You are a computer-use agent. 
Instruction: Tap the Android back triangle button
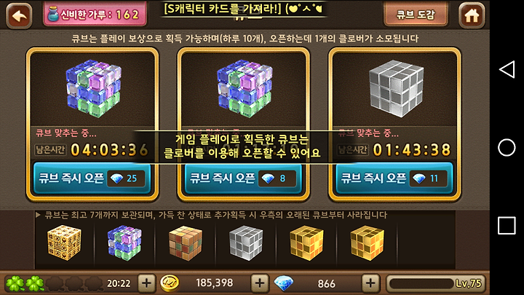point(507,70)
